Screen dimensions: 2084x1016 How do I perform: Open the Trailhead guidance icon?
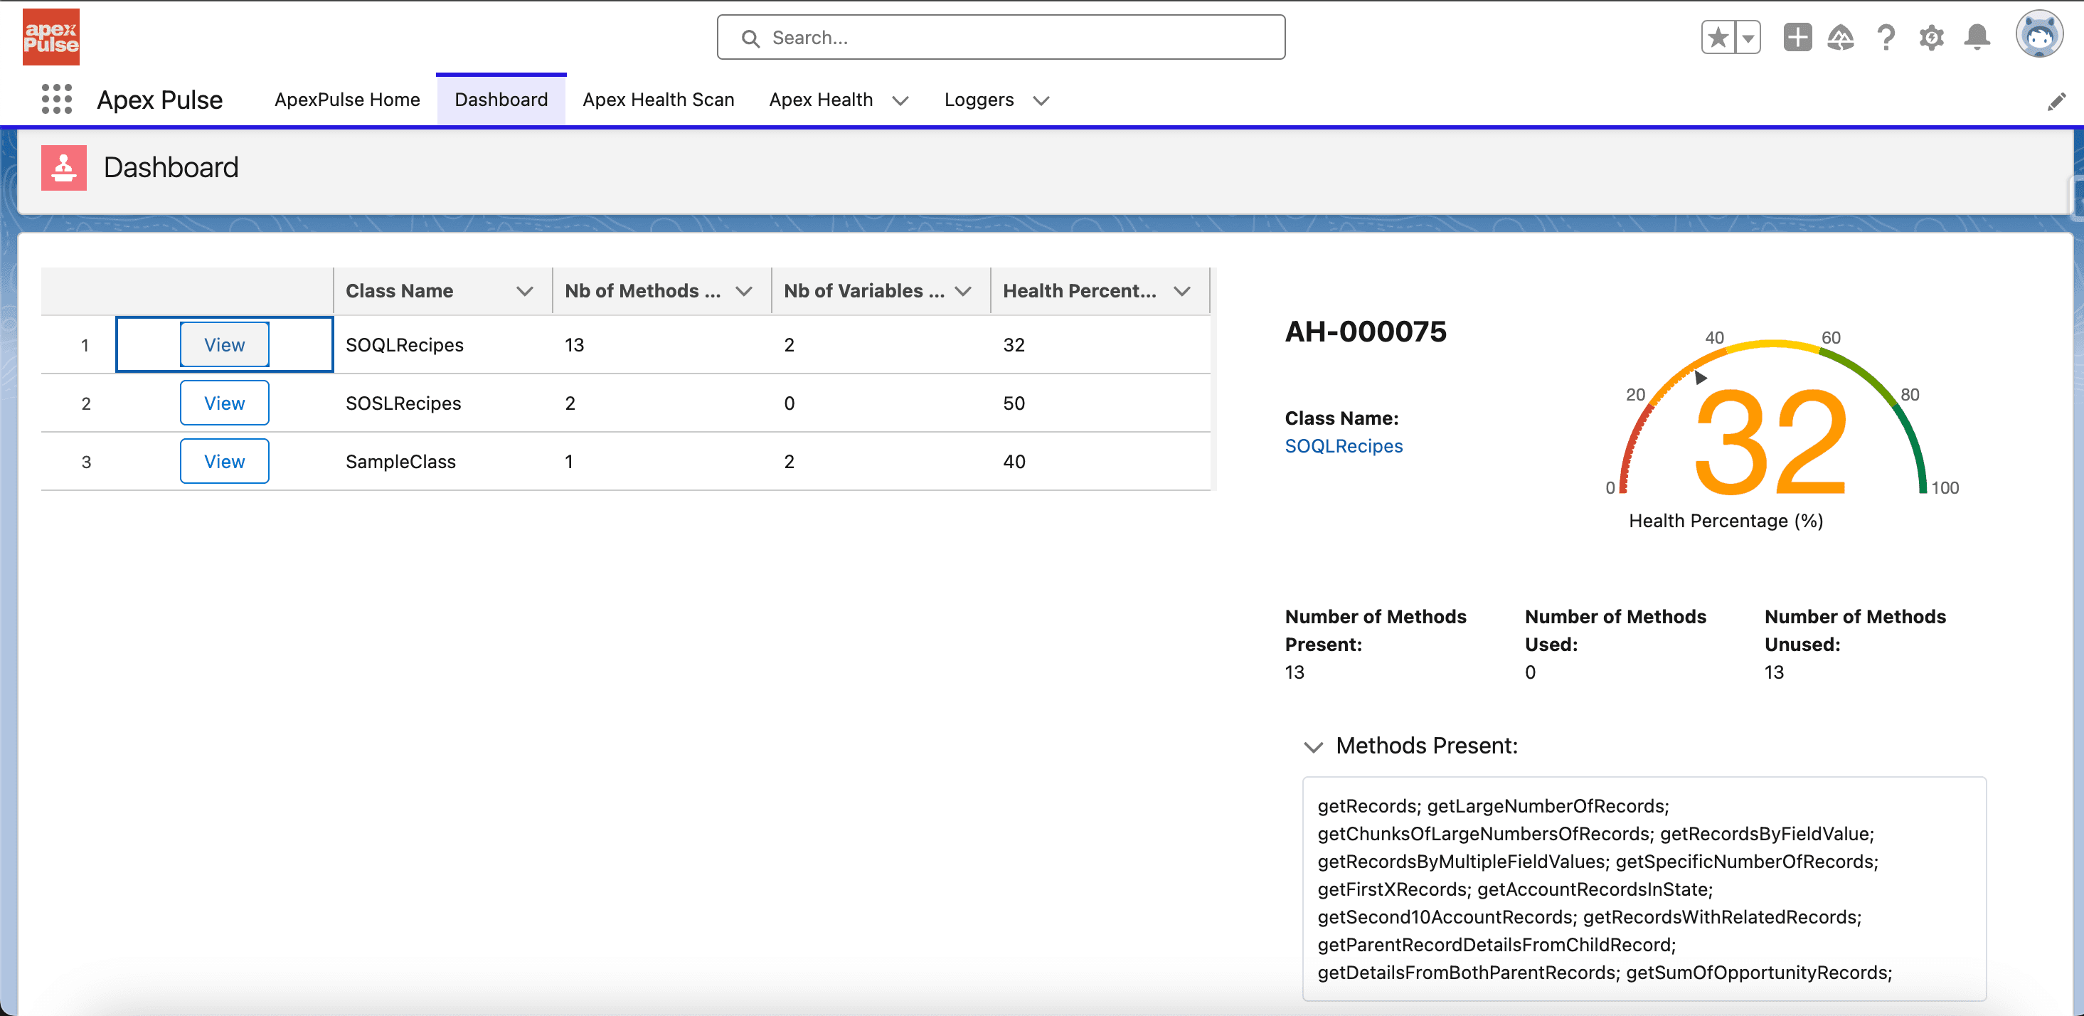pos(1841,37)
